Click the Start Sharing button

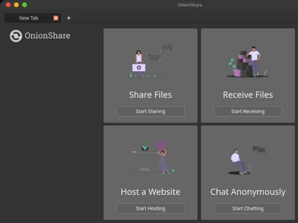pyautogui.click(x=150, y=111)
